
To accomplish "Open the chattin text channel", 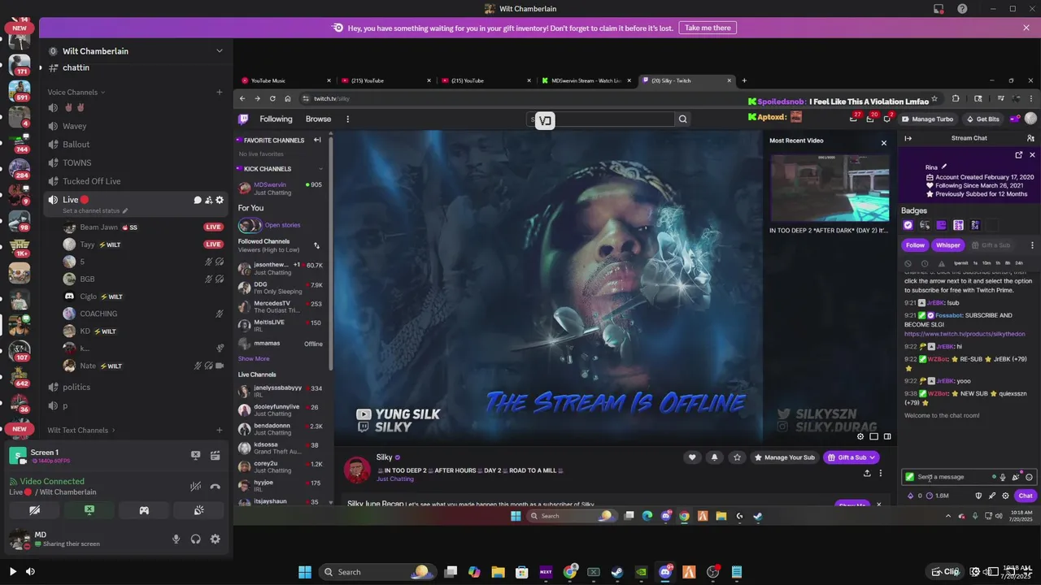I will (x=135, y=67).
